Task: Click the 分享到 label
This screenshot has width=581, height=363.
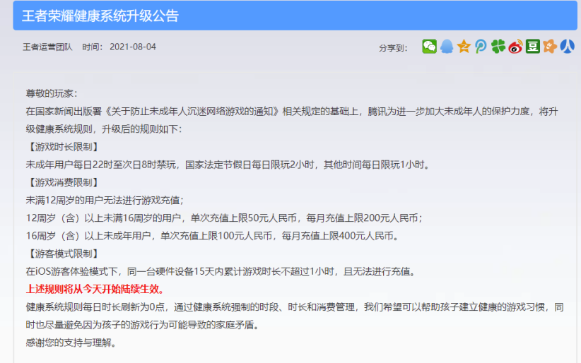Action: pyautogui.click(x=393, y=48)
